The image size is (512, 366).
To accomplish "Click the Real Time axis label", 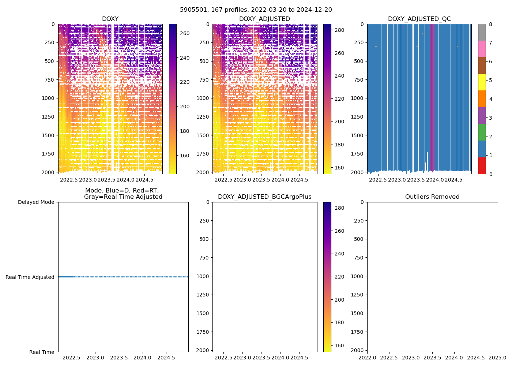I will (x=42, y=352).
